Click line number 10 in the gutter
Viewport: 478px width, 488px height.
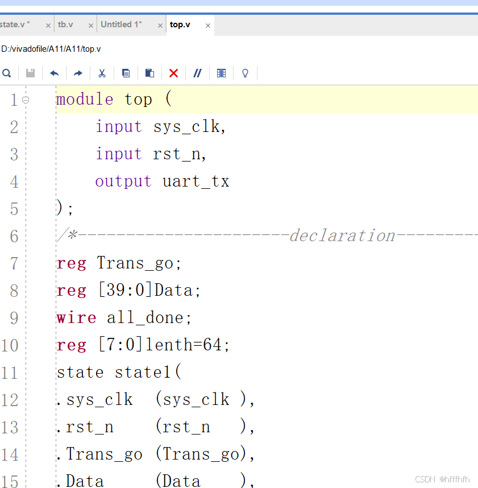pyautogui.click(x=10, y=345)
